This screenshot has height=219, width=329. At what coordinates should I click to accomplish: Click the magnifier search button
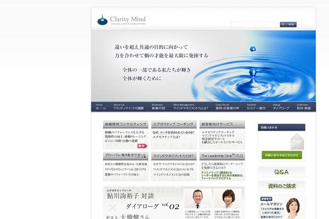coord(288,25)
